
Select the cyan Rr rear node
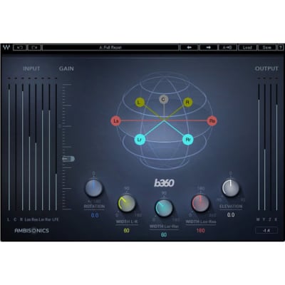pyautogui.click(x=188, y=140)
